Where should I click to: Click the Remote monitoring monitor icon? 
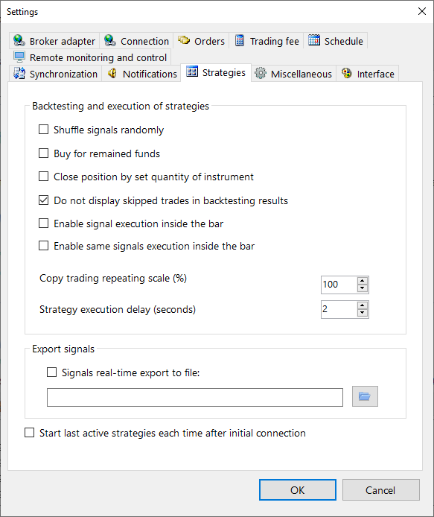pos(19,57)
